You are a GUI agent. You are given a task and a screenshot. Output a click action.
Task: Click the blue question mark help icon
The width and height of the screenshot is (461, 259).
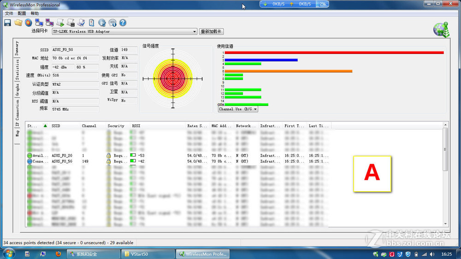[123, 23]
